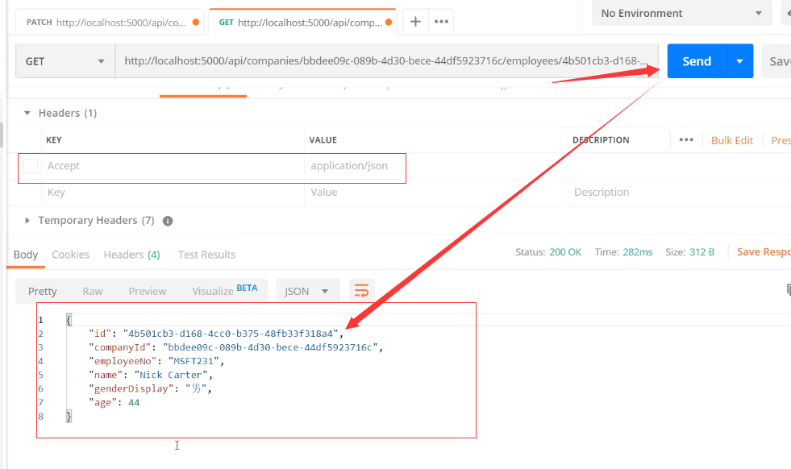Switch to the response Cookies tab
791x469 pixels.
tap(71, 255)
